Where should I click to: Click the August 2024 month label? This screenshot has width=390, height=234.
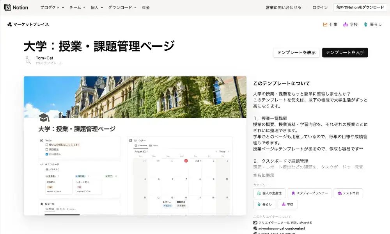(x=141, y=151)
